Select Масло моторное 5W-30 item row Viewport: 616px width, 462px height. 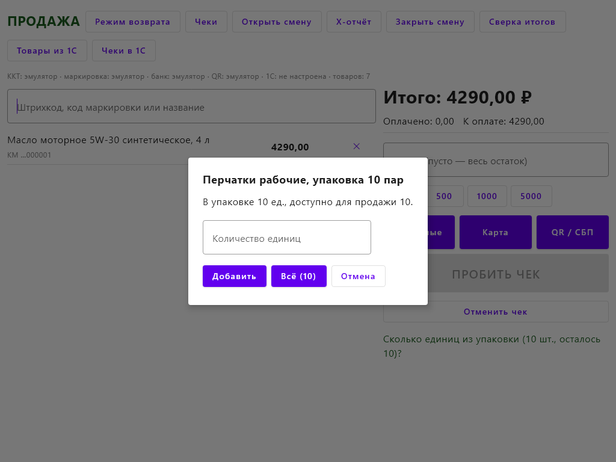pos(191,147)
